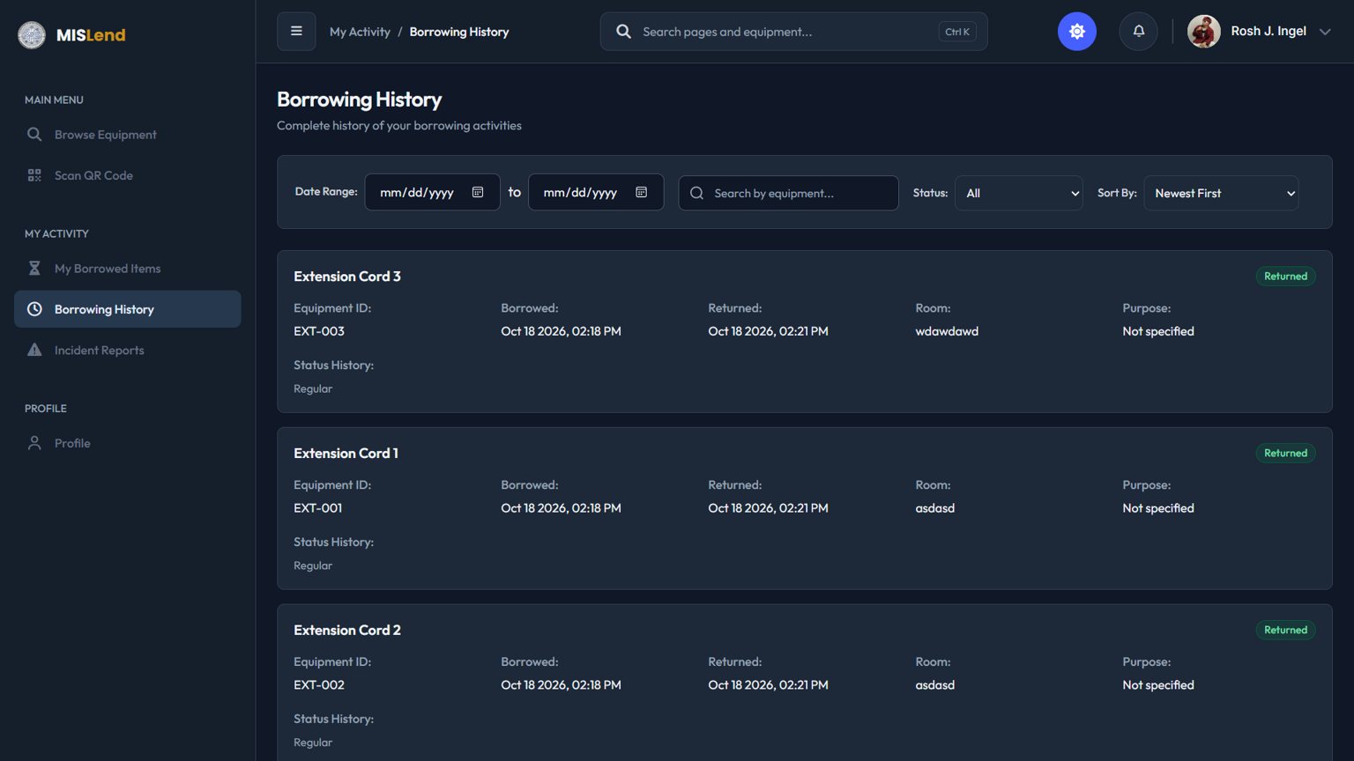The height and width of the screenshot is (761, 1354).
Task: Toggle the sidebar hamburger menu
Action: pyautogui.click(x=296, y=32)
